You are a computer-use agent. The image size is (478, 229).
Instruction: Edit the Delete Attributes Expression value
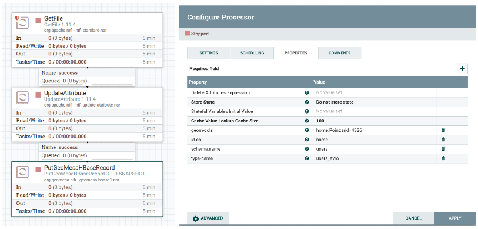375,92
